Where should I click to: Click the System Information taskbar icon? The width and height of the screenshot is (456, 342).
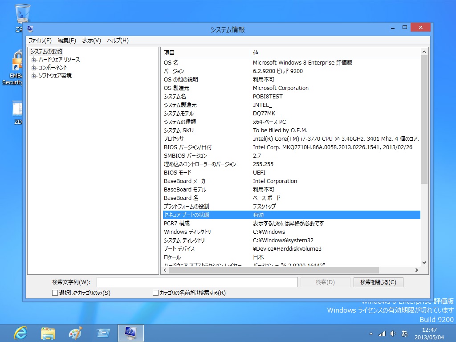pos(130,333)
